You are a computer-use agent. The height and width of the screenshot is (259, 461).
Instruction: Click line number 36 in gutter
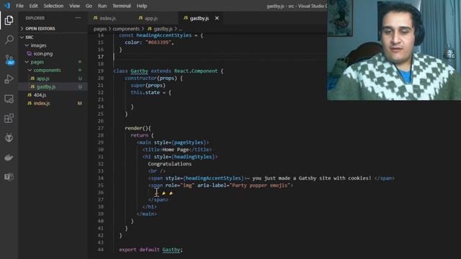tap(101, 193)
